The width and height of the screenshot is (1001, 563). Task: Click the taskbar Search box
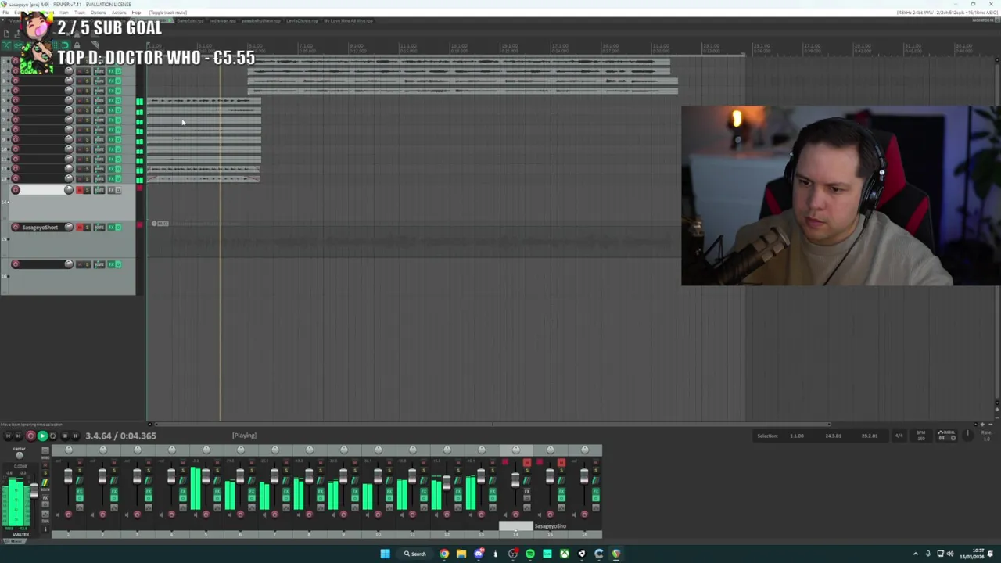click(415, 554)
